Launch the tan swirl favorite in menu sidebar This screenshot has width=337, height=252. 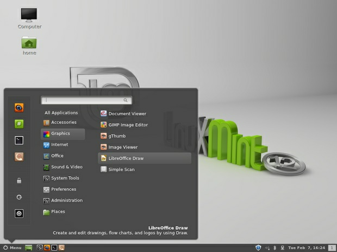point(19,157)
